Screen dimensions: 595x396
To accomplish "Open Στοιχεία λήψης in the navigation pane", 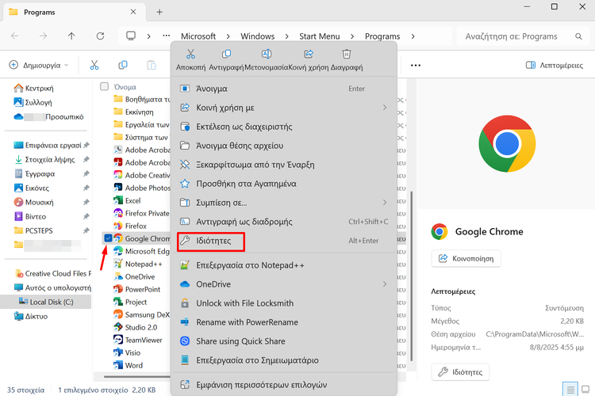I will point(50,159).
